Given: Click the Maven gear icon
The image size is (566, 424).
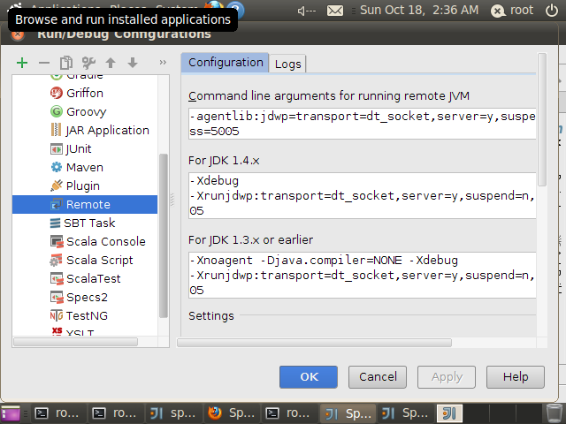Looking at the screenshot, I should [57, 167].
